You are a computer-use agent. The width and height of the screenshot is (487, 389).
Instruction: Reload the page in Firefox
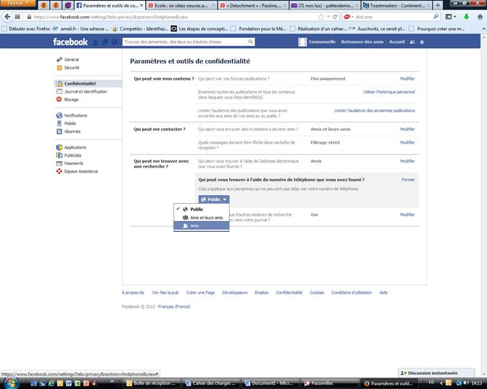coord(335,17)
